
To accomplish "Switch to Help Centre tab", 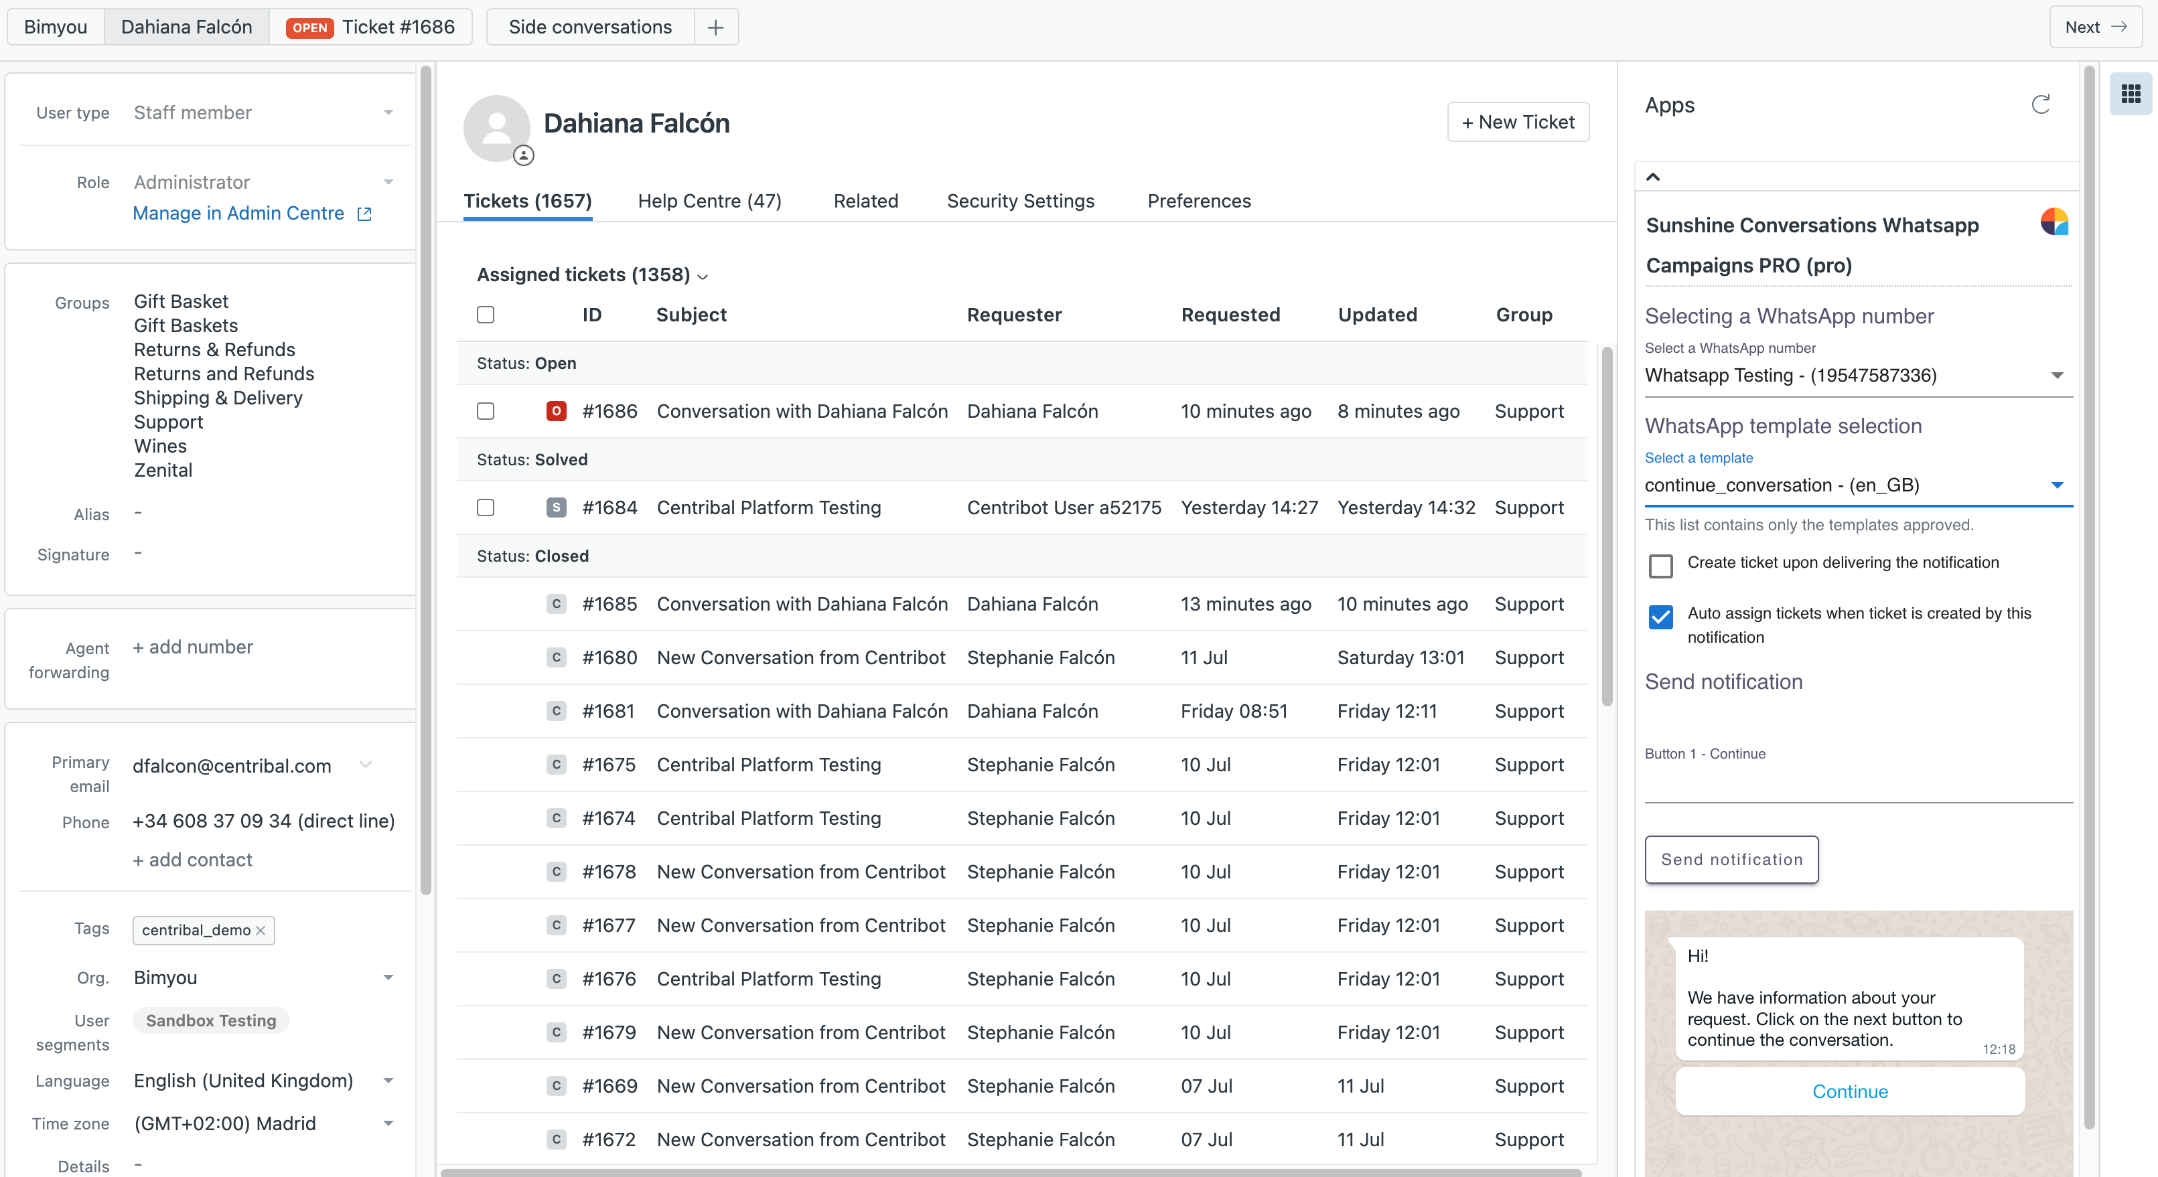I will pyautogui.click(x=709, y=201).
